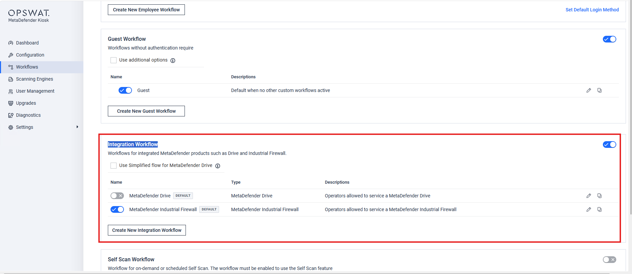Show info for Simplified flow option
The image size is (632, 274).
218,166
